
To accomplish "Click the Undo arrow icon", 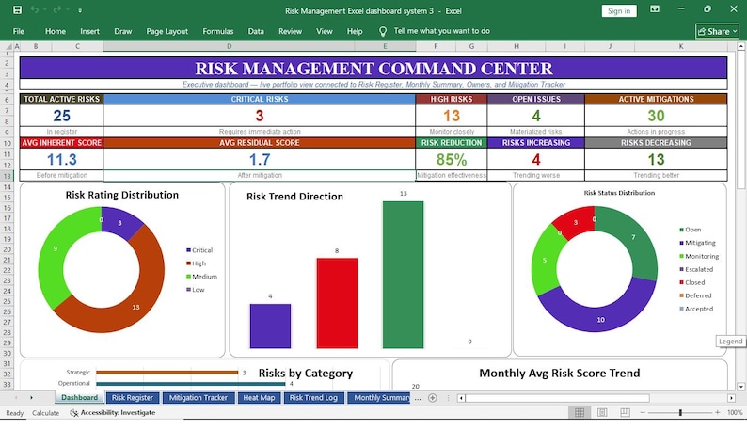I will pyautogui.click(x=34, y=10).
